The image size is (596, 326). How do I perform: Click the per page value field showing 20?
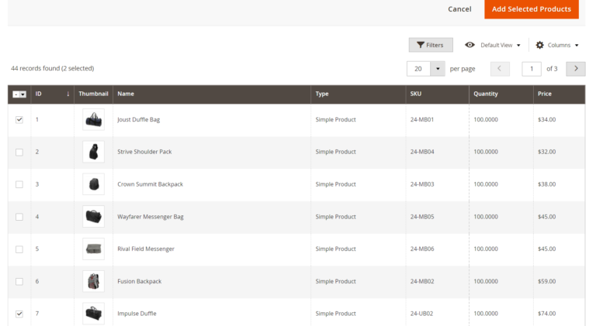pyautogui.click(x=418, y=69)
